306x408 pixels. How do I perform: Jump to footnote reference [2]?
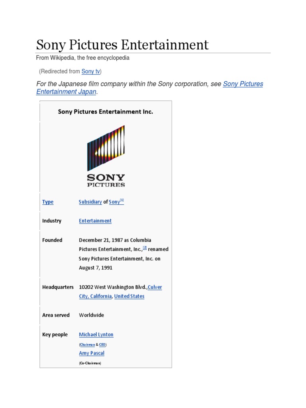(145, 247)
